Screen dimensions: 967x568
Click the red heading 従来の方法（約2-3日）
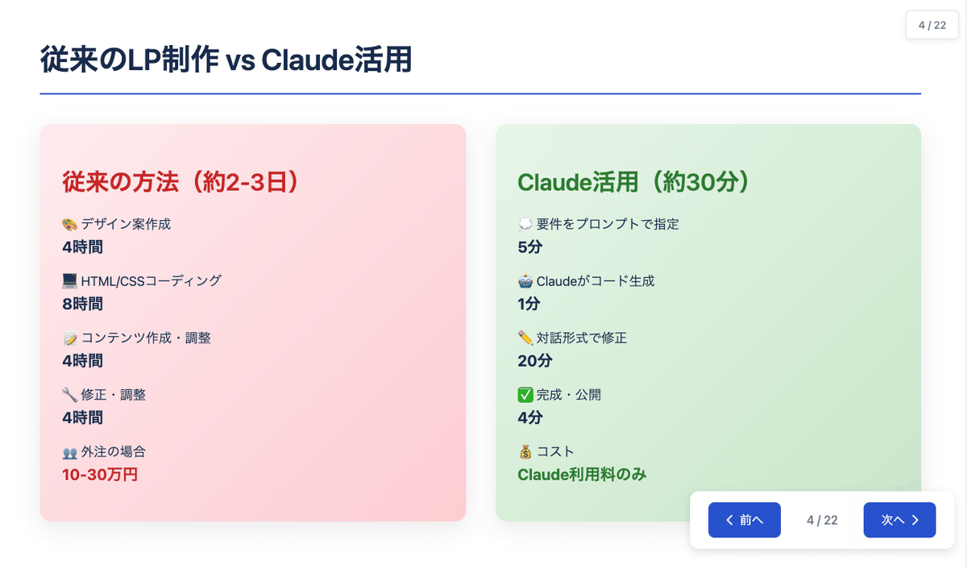181,182
